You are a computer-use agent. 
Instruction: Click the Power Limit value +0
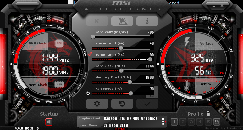(x=152, y=43)
